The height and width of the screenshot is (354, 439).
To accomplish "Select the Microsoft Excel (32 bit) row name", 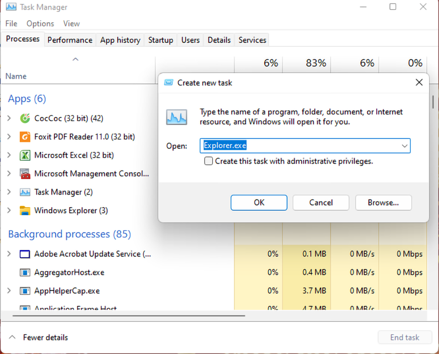I will [x=74, y=155].
